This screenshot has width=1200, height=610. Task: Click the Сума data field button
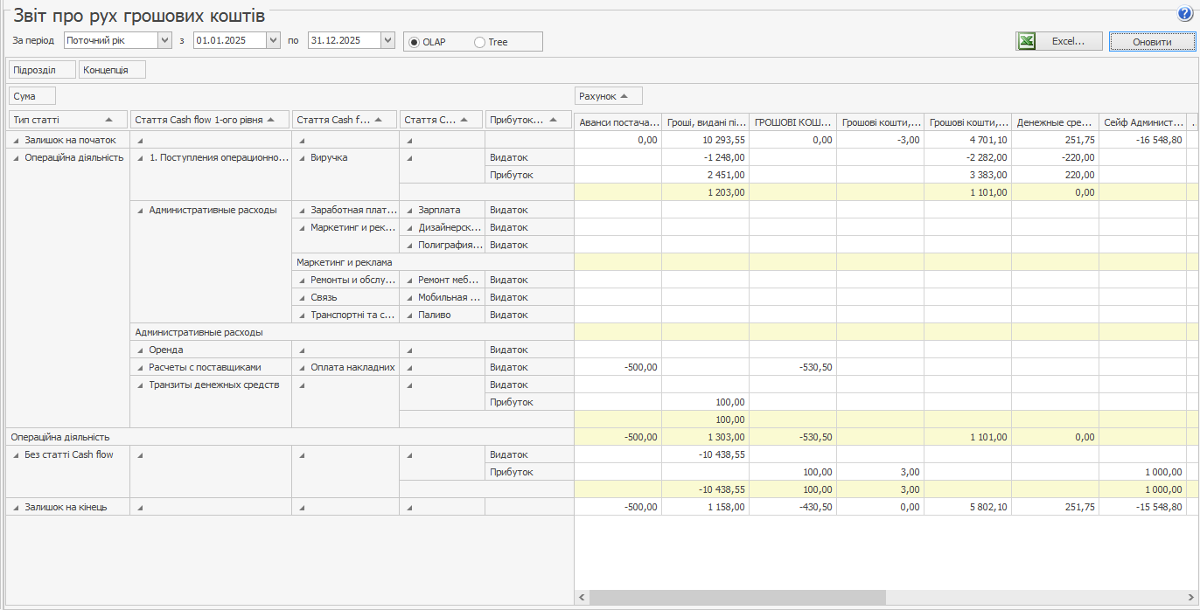coord(31,96)
